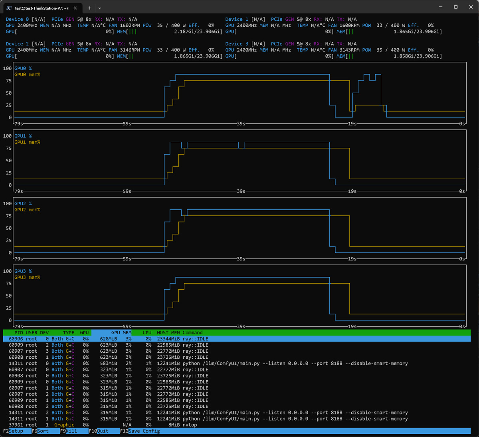Click F12 Save Config
The height and width of the screenshot is (437, 479).
tap(140, 431)
